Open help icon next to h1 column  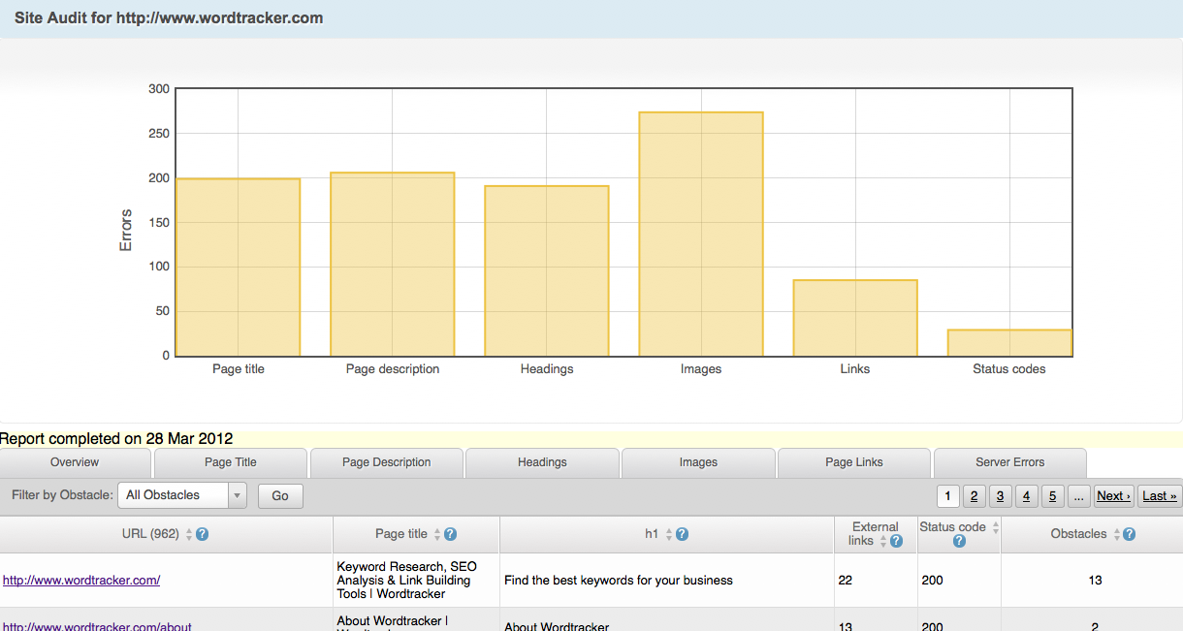tap(682, 534)
